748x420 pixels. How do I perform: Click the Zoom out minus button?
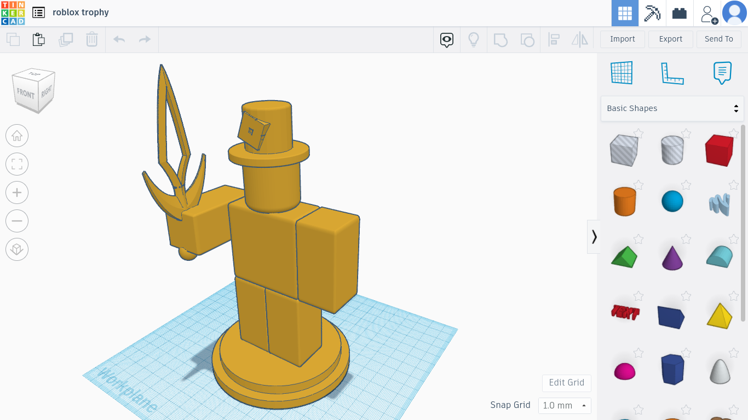[x=17, y=221]
